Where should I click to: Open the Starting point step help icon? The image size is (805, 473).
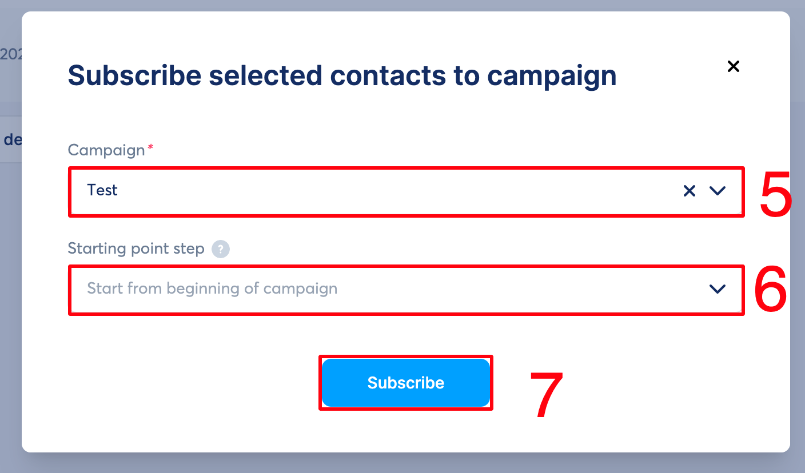[x=221, y=249]
